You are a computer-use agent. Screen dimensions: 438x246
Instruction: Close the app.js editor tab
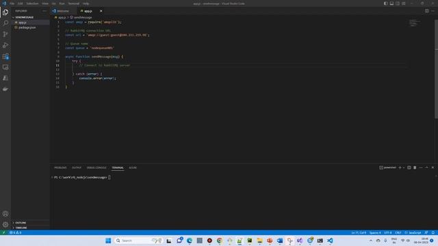click(101, 11)
